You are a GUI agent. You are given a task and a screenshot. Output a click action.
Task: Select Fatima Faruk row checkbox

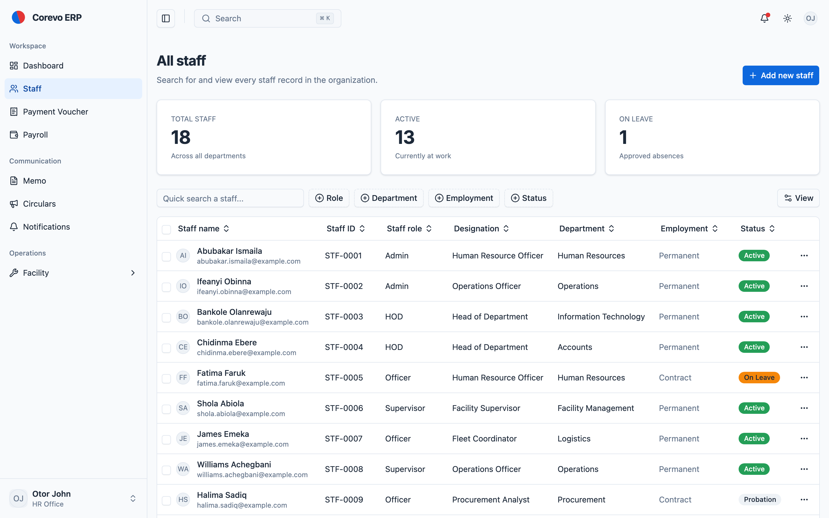click(166, 378)
